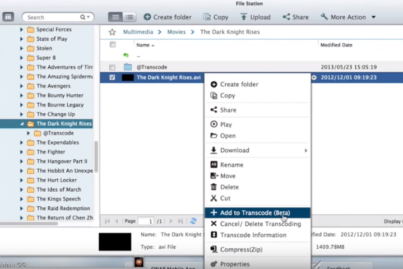Viewport: 403px width, 269px height.
Task: Open dropdown arrow on selected file row
Action: pyautogui.click(x=314, y=77)
